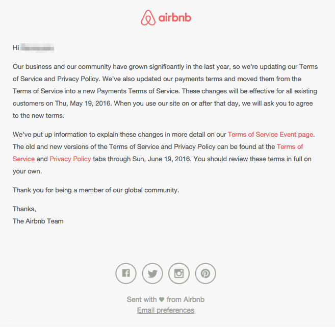Viewport: 335px width, 327px height.
Task: Open the Pinterest circle icon
Action: coord(205,273)
